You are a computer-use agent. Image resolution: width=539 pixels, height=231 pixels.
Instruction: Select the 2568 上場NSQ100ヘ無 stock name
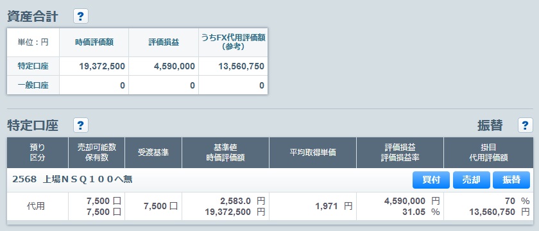click(x=73, y=180)
